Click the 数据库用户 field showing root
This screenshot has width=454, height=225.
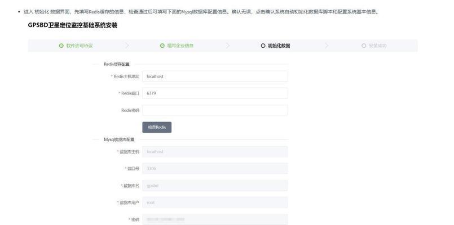pos(215,202)
